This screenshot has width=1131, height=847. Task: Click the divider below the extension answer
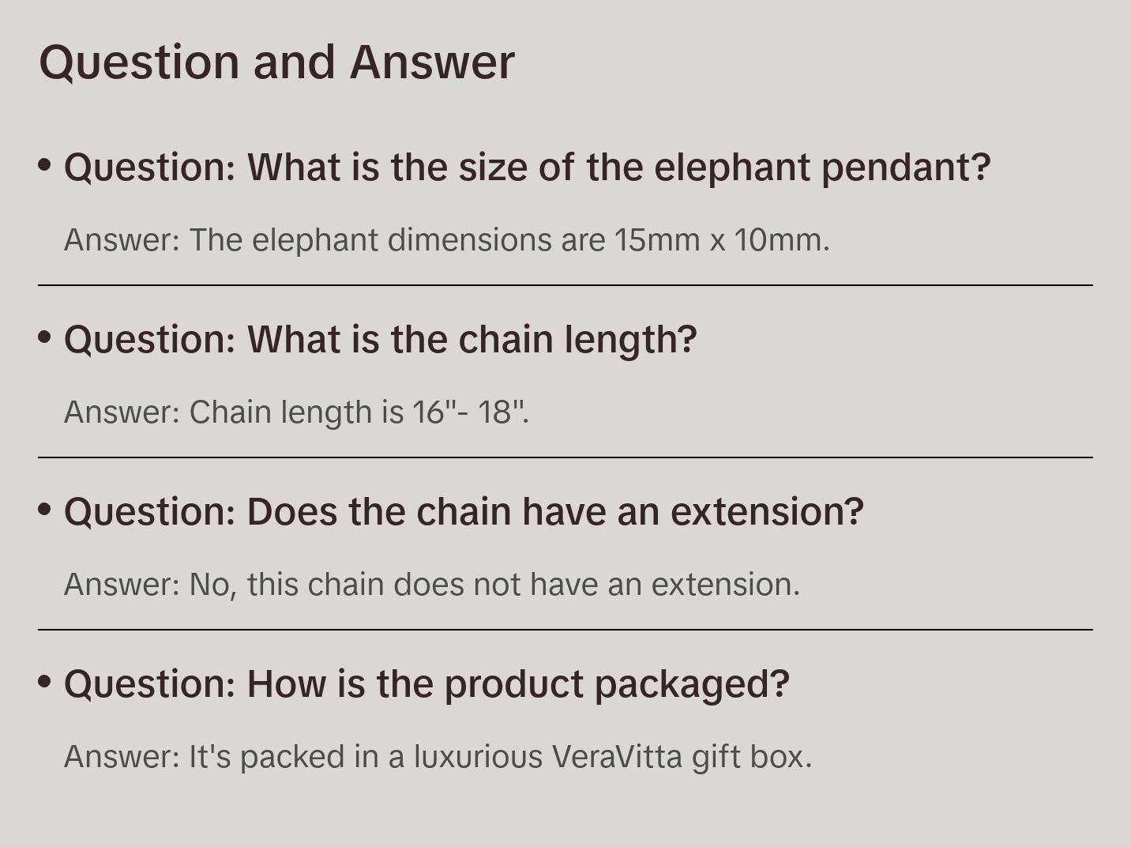565,630
